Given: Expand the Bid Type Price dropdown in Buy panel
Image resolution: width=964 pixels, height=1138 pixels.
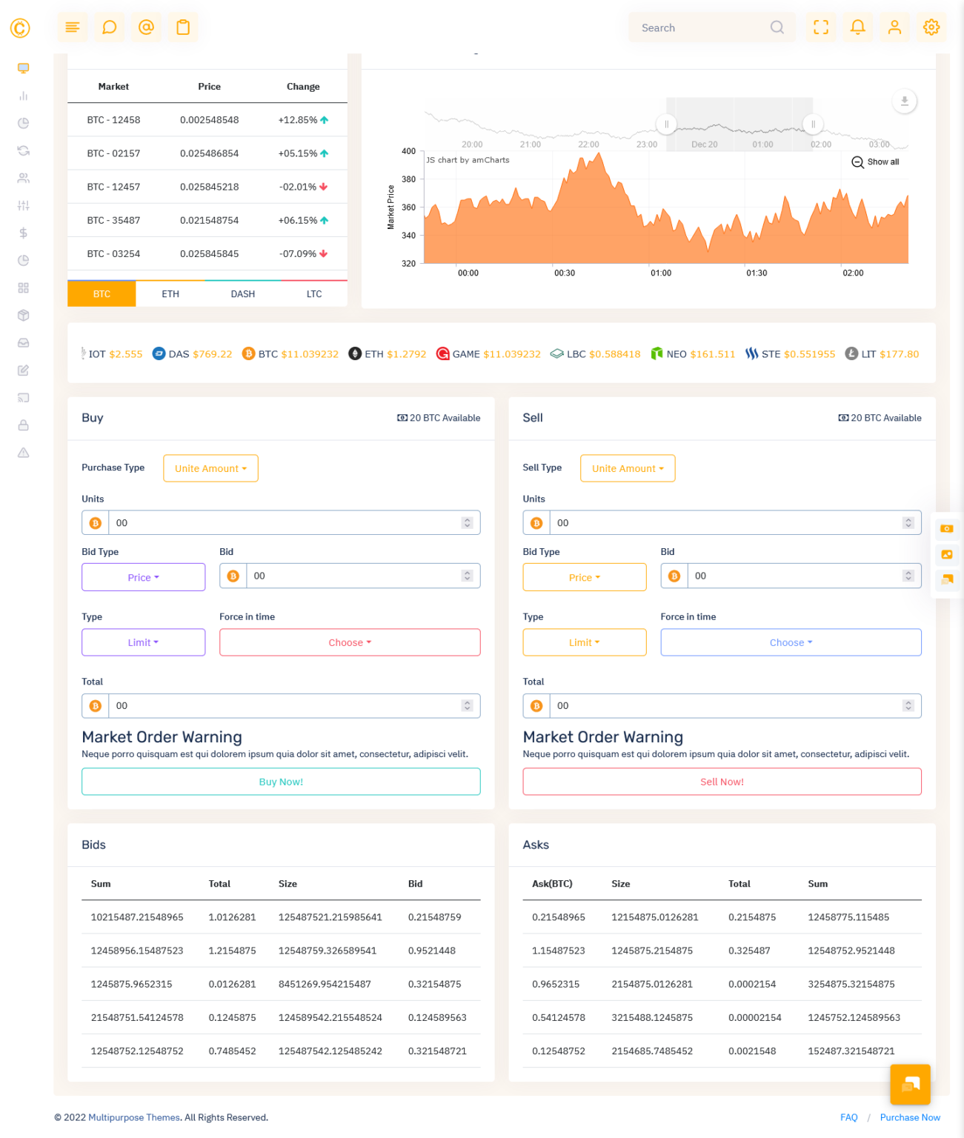Looking at the screenshot, I should [143, 576].
